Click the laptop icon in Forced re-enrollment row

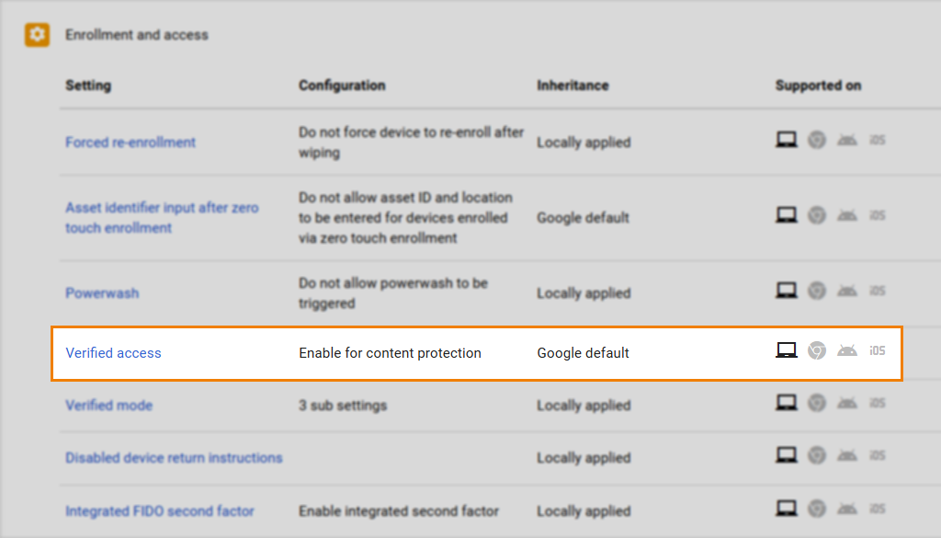point(786,140)
